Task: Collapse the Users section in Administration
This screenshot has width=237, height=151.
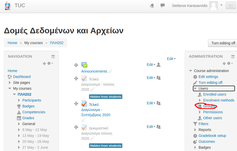Action: [x=195, y=88]
